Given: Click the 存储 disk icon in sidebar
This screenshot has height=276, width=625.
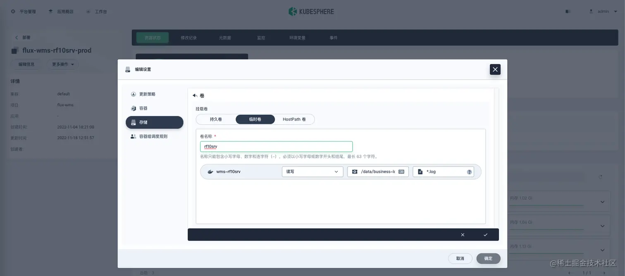Looking at the screenshot, I should pyautogui.click(x=134, y=122).
